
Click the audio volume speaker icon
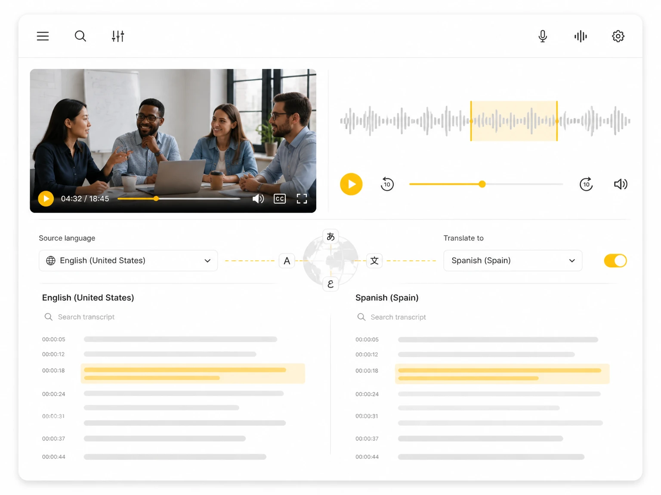click(621, 184)
